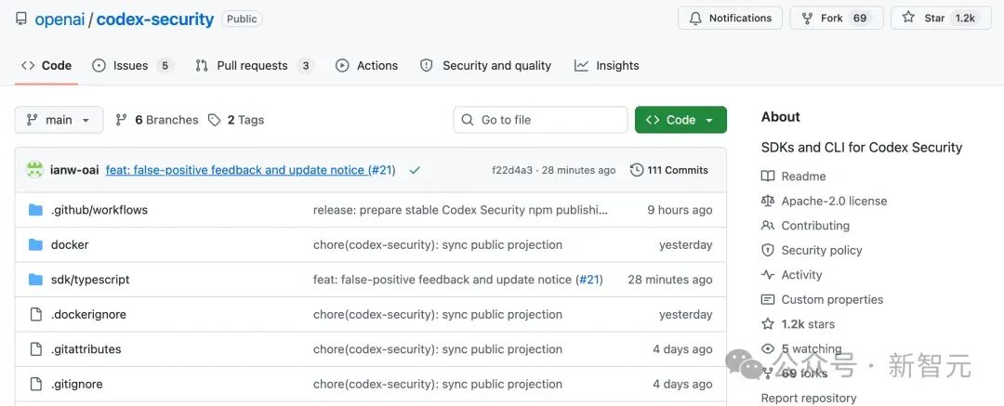Click the Report repository link

point(808,399)
